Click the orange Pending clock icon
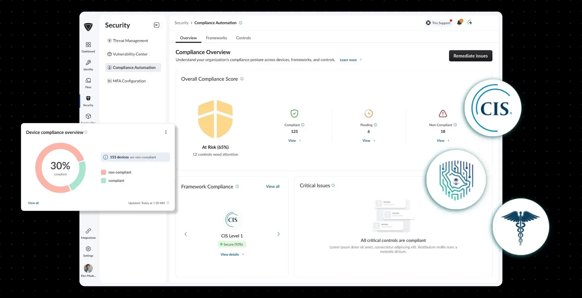582x298 pixels. point(369,113)
